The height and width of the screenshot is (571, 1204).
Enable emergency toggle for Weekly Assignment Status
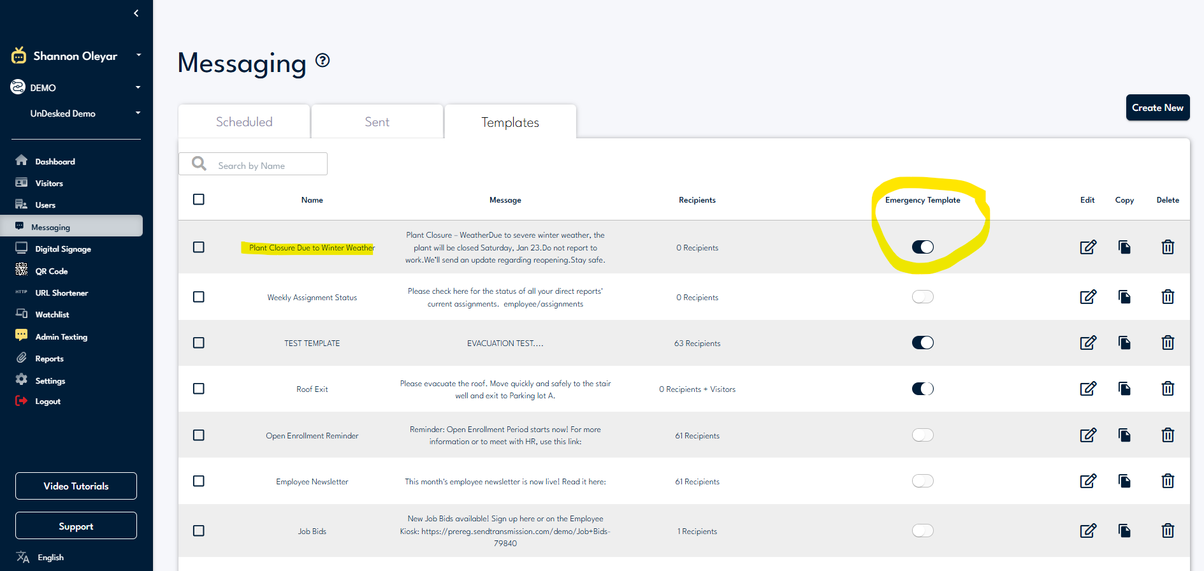[x=922, y=297]
